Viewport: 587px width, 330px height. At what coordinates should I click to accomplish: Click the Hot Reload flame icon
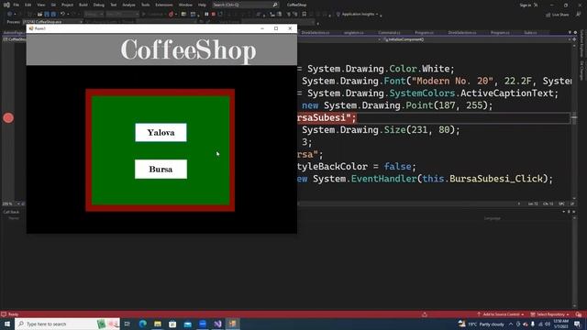[171, 15]
